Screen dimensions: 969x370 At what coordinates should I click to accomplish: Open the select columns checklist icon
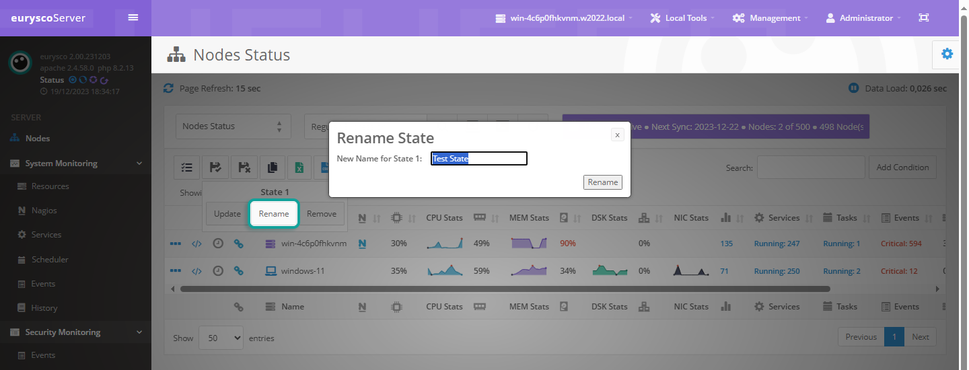point(187,168)
